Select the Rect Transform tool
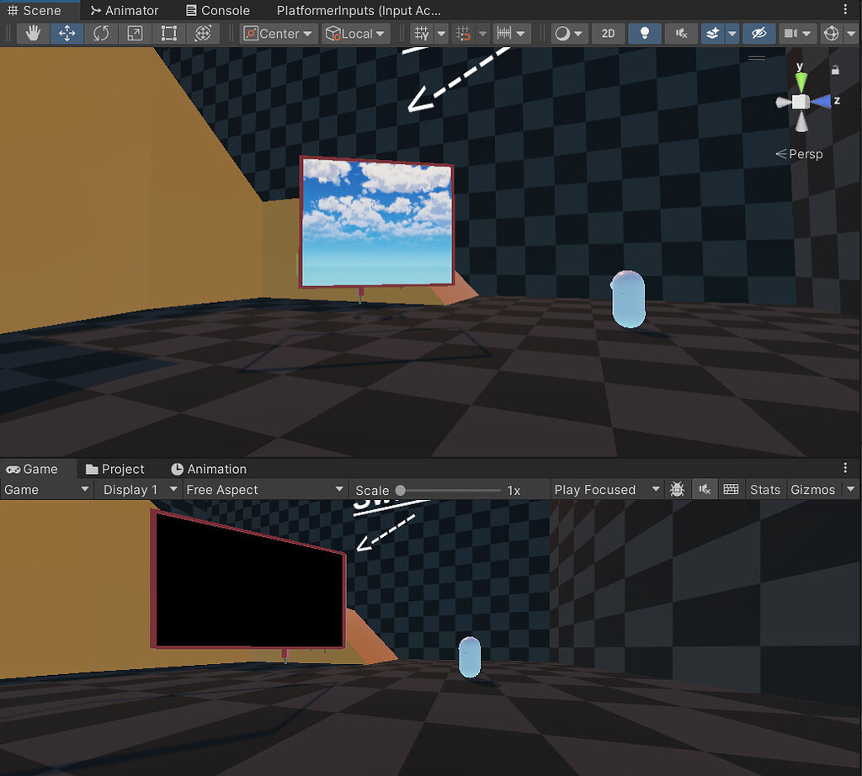Image resolution: width=862 pixels, height=776 pixels. pos(168,33)
